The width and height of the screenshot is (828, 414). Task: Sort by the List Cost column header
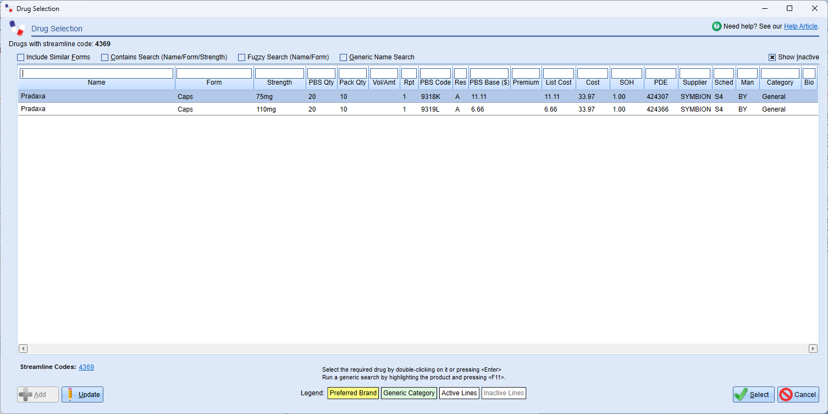click(x=559, y=82)
